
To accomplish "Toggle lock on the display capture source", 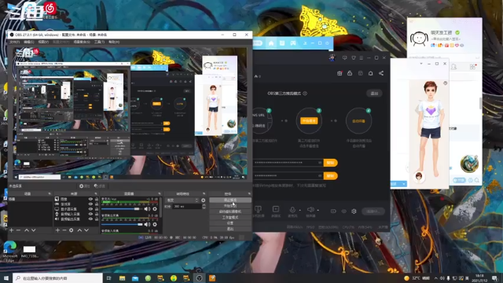I will click(x=97, y=209).
